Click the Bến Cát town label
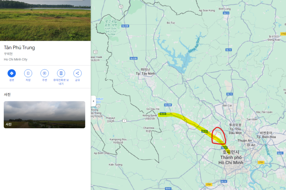The image size is (286, 190). 227,105
